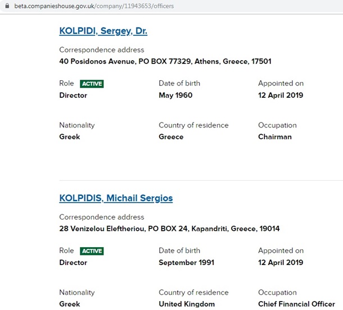Viewport: 343px width, 310px height.
Task: Click the ACTIVE badge for Sergey Kolpidi
Action: pos(92,84)
